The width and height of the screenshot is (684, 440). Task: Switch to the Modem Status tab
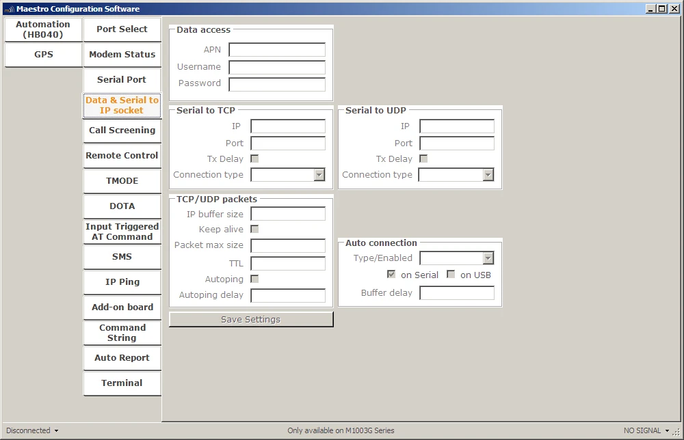click(x=122, y=55)
